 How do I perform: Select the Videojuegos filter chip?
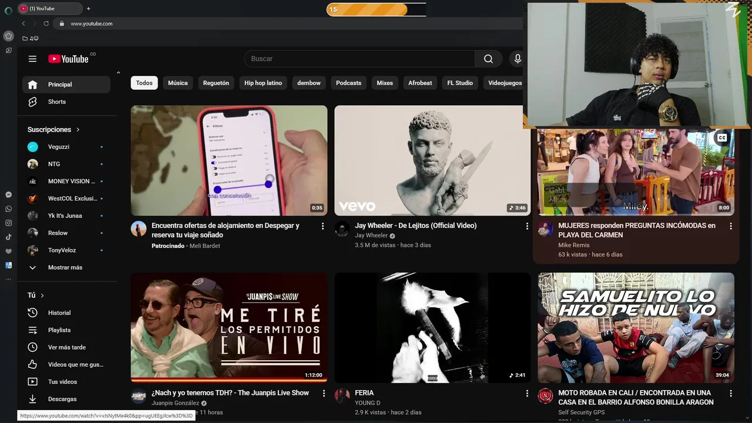tap(503, 83)
